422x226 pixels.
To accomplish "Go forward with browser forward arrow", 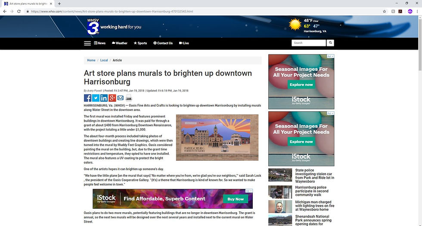I will (12, 11).
